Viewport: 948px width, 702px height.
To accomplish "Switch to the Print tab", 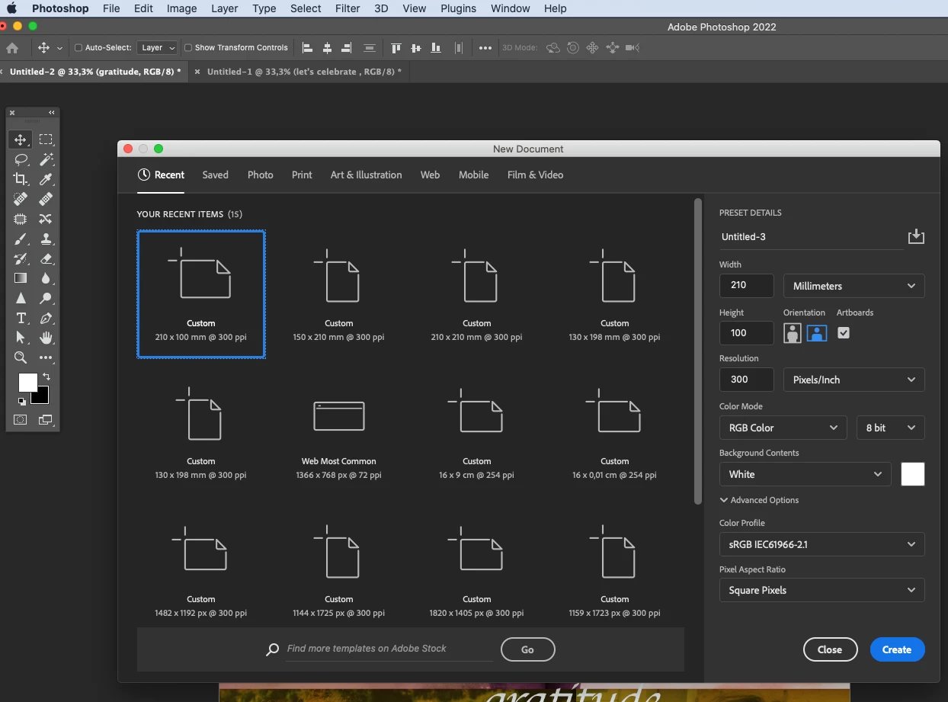I will point(302,175).
